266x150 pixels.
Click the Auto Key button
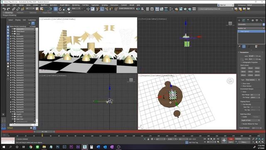[231, 139]
